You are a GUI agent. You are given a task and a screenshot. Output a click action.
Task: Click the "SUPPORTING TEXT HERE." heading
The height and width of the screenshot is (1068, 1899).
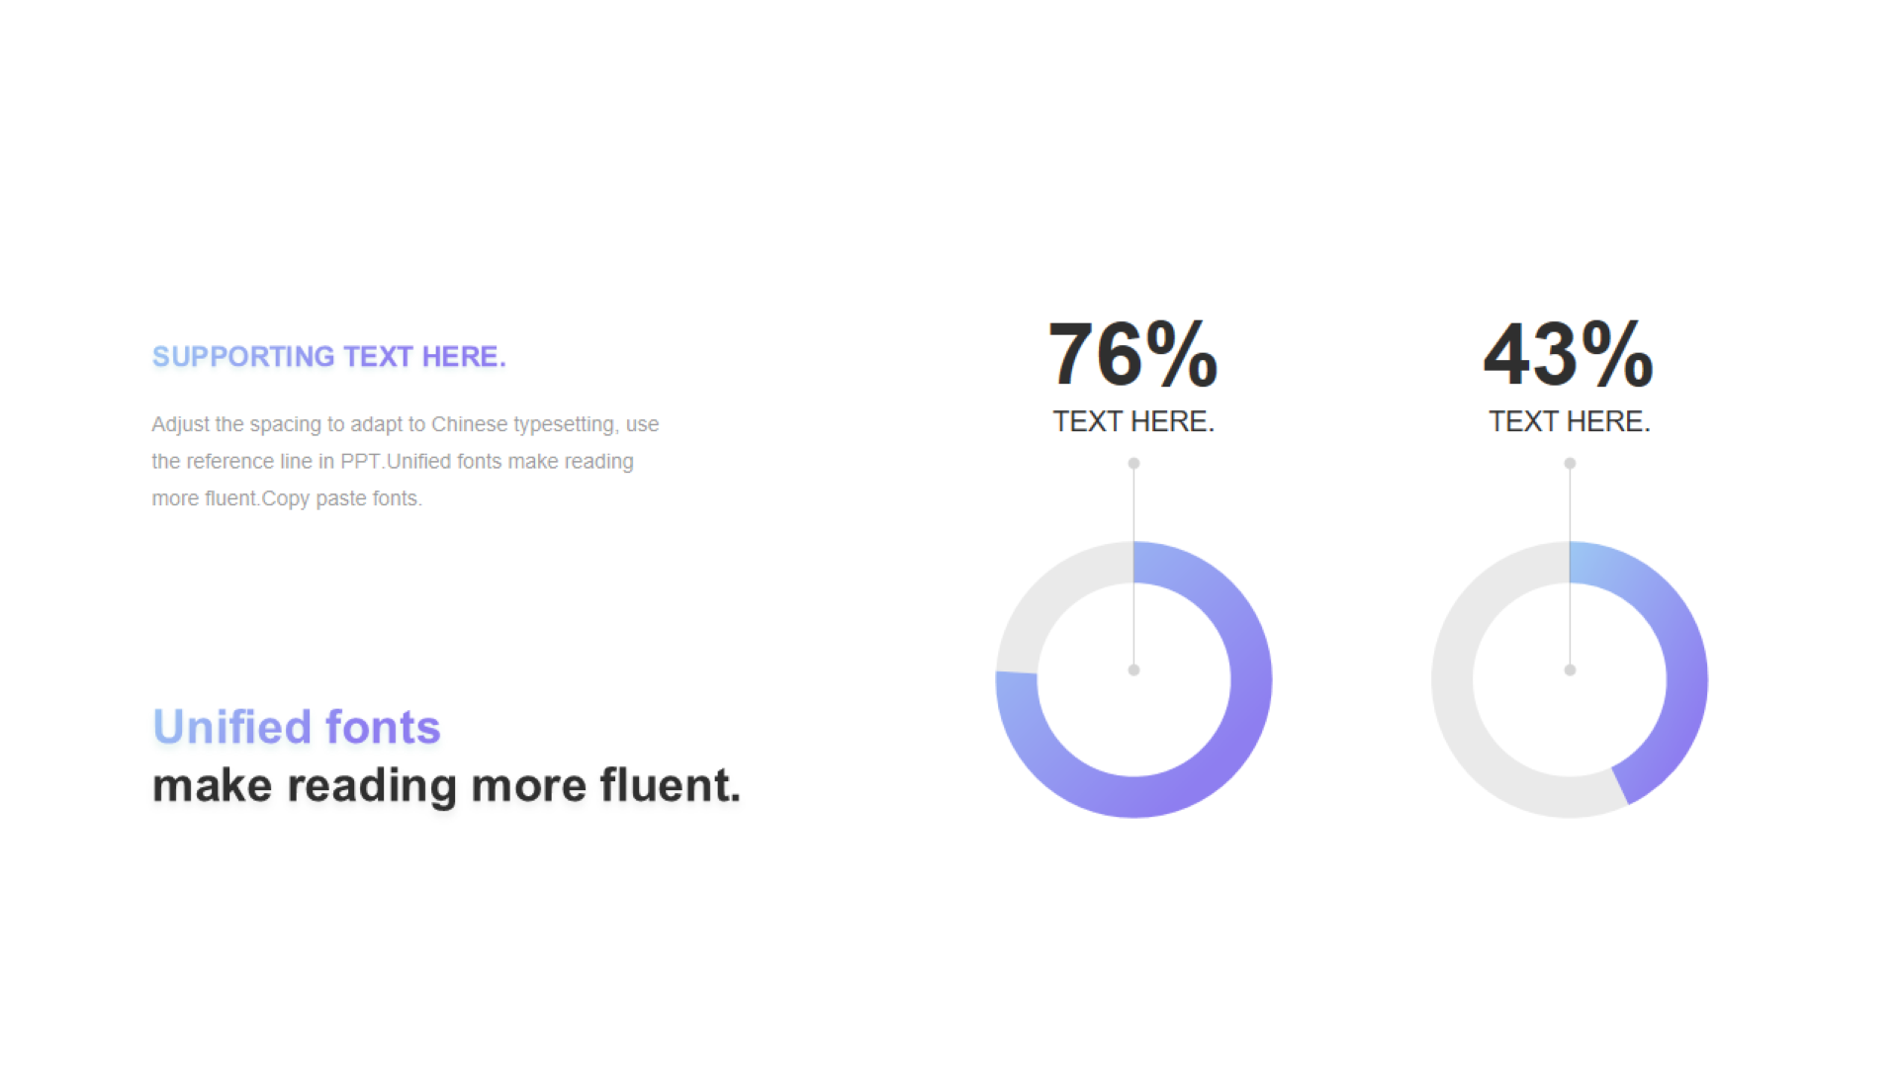328,357
